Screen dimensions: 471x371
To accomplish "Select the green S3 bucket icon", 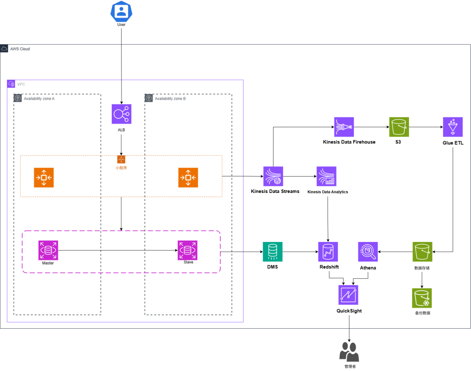I will [x=399, y=127].
